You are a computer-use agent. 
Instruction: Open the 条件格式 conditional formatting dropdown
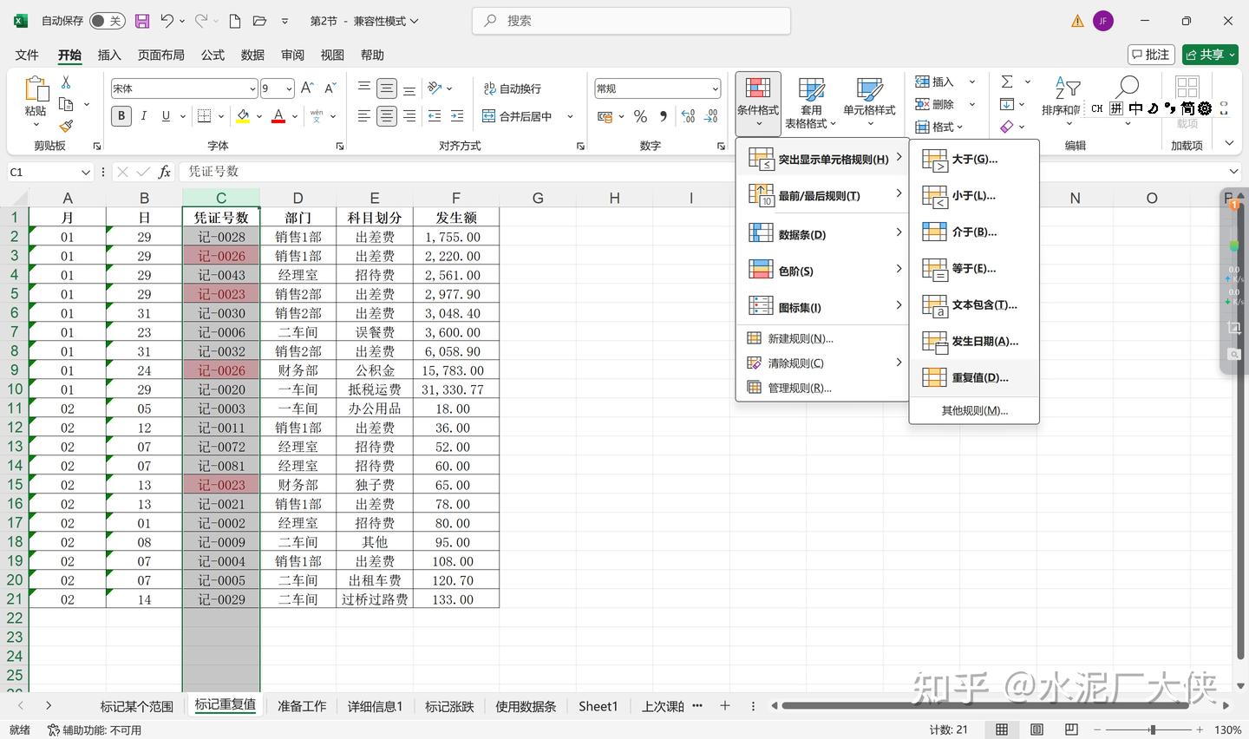[758, 103]
